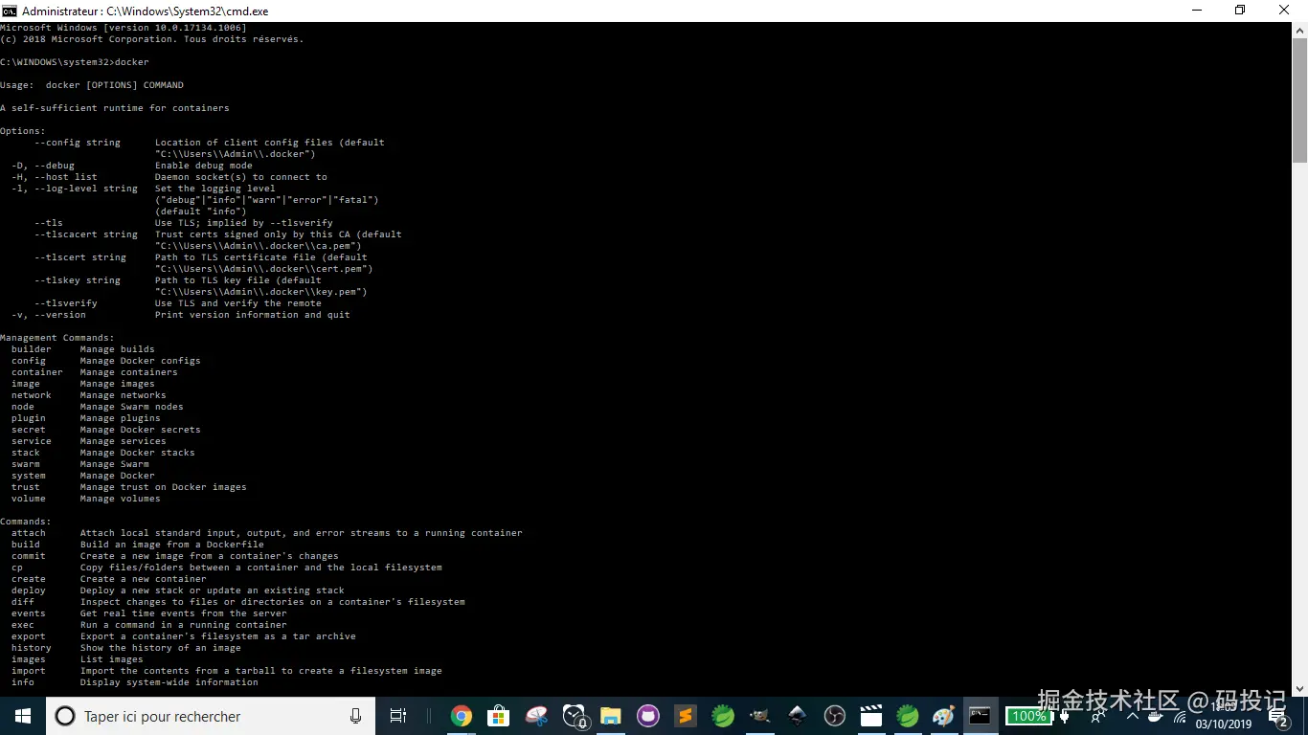The height and width of the screenshot is (735, 1308).
Task: Click the '-l, --log-level string' option
Action: pyautogui.click(x=75, y=189)
